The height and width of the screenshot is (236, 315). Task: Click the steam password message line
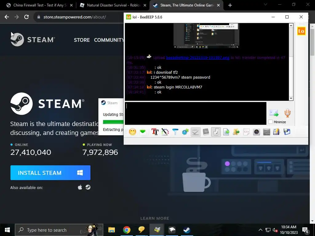pyautogui.click(x=180, y=77)
